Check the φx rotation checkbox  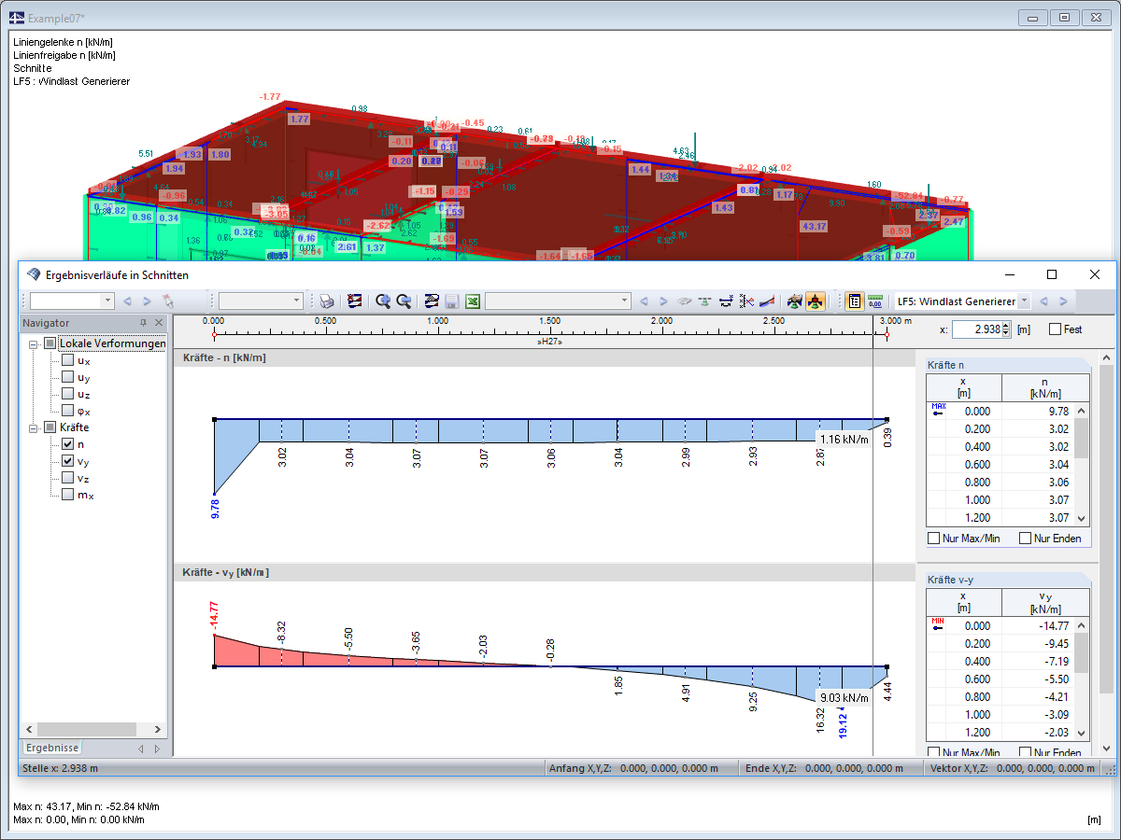[x=67, y=411]
